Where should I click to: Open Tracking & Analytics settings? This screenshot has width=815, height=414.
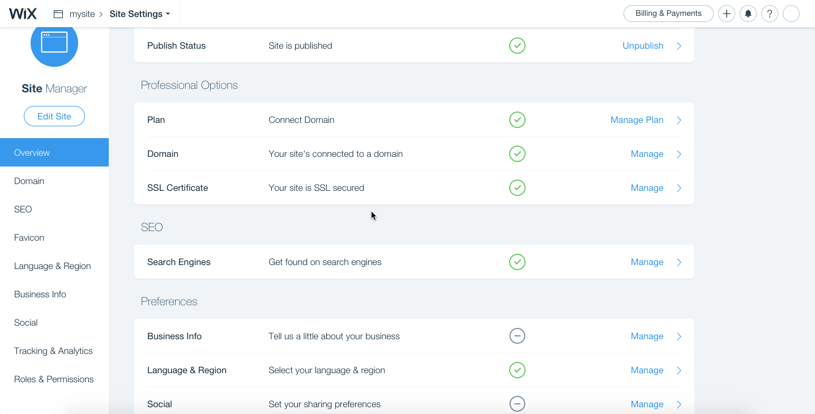point(53,351)
